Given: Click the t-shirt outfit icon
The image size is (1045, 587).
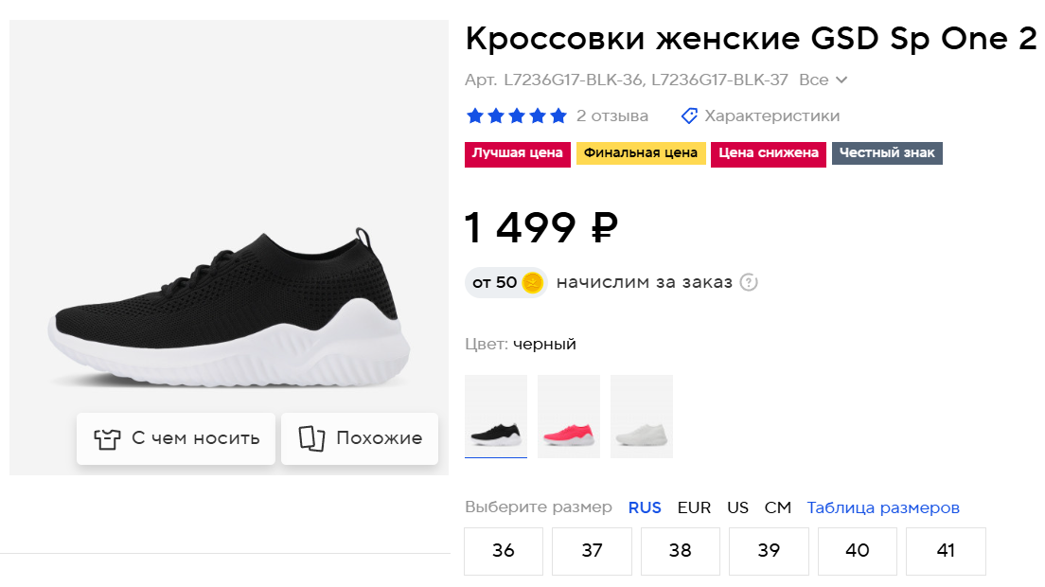Looking at the screenshot, I should coord(107,438).
